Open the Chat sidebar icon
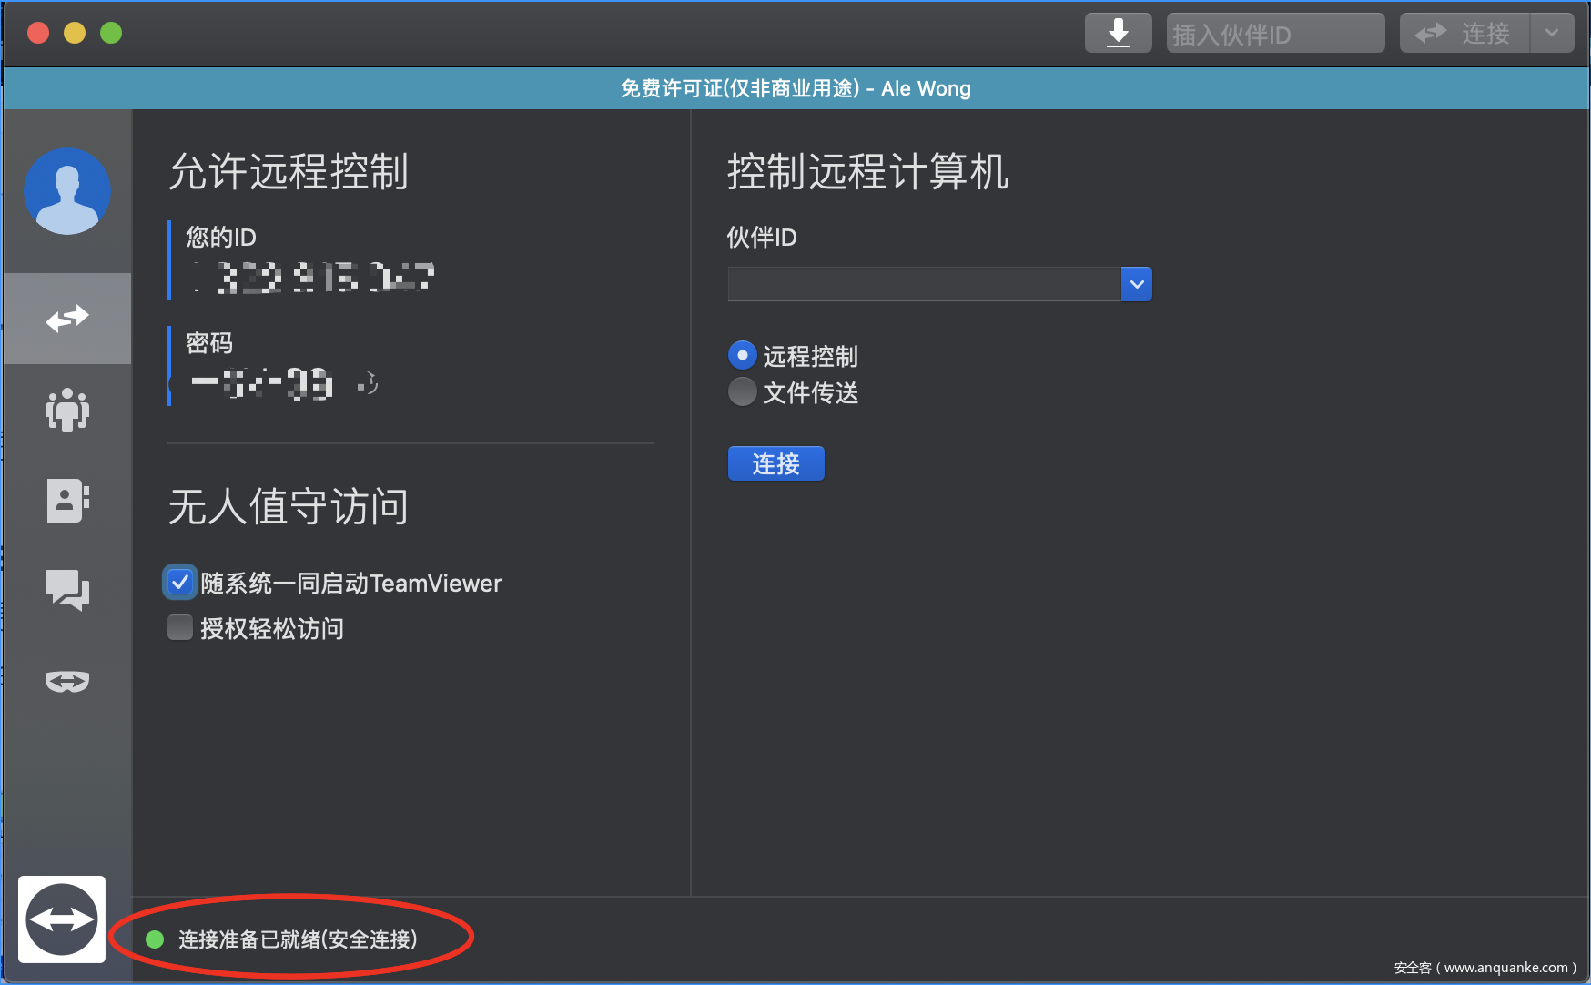The width and height of the screenshot is (1591, 985). [x=67, y=590]
